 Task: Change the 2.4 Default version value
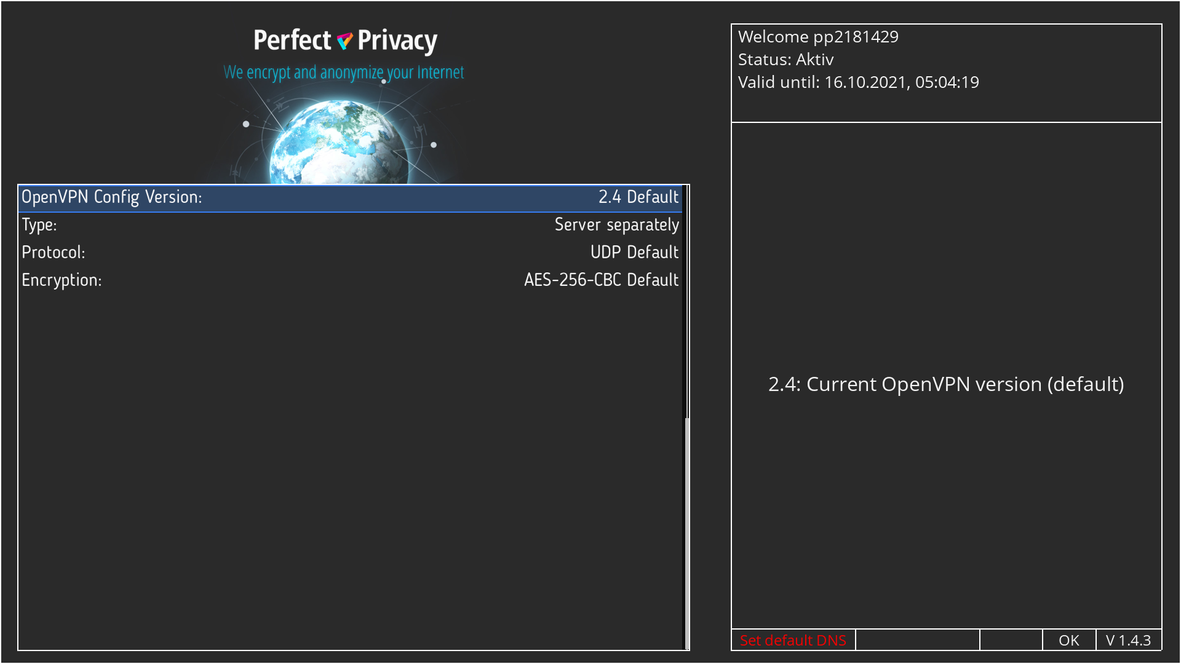coord(638,197)
